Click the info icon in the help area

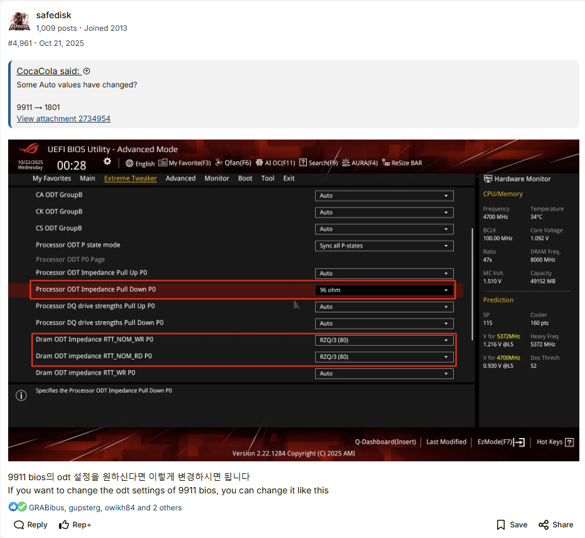click(x=21, y=395)
